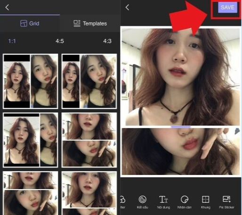Select the bottom photo in the collage
Viewport: 242px width, 215px height.
click(181, 151)
